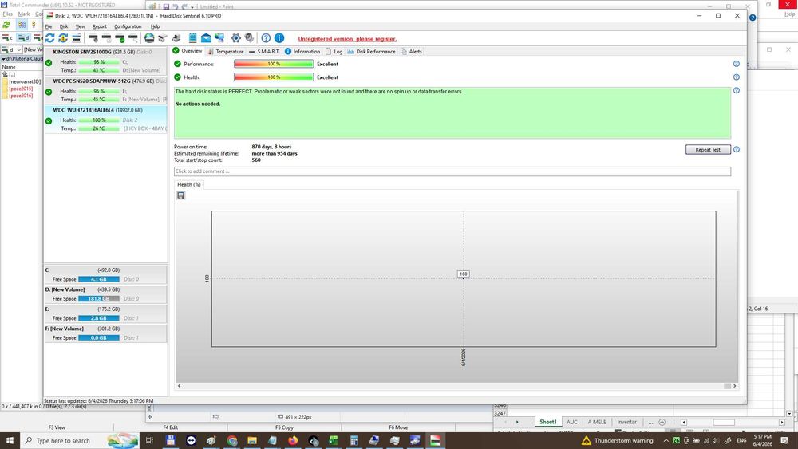This screenshot has width=798, height=449.
Task: Open the Report menu
Action: click(99, 26)
